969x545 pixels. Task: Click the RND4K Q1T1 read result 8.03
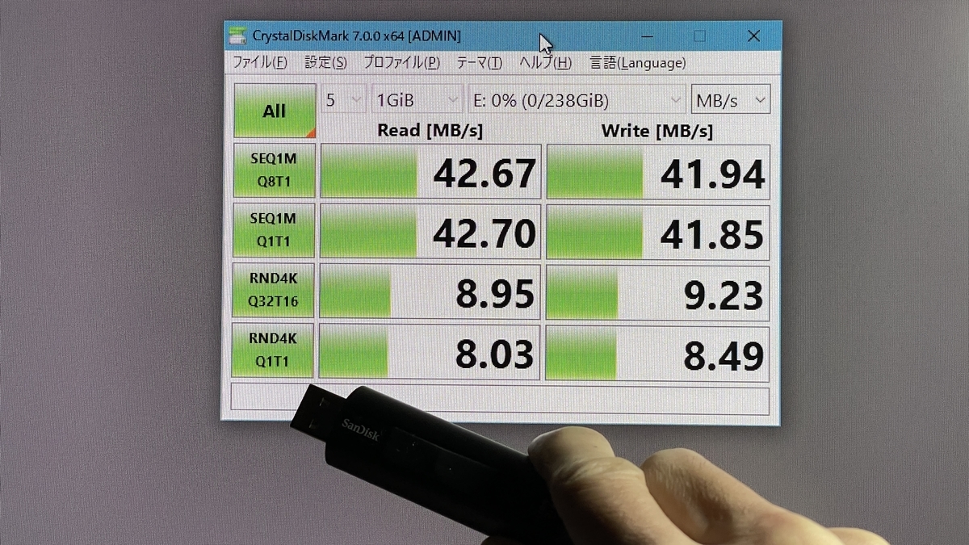pyautogui.click(x=429, y=351)
